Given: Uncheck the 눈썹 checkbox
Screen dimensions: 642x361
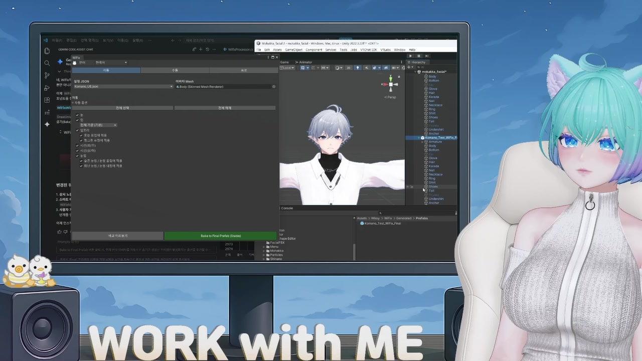Looking at the screenshot, I should (x=77, y=155).
